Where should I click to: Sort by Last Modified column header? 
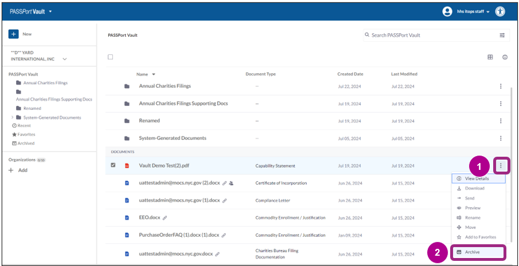[404, 74]
